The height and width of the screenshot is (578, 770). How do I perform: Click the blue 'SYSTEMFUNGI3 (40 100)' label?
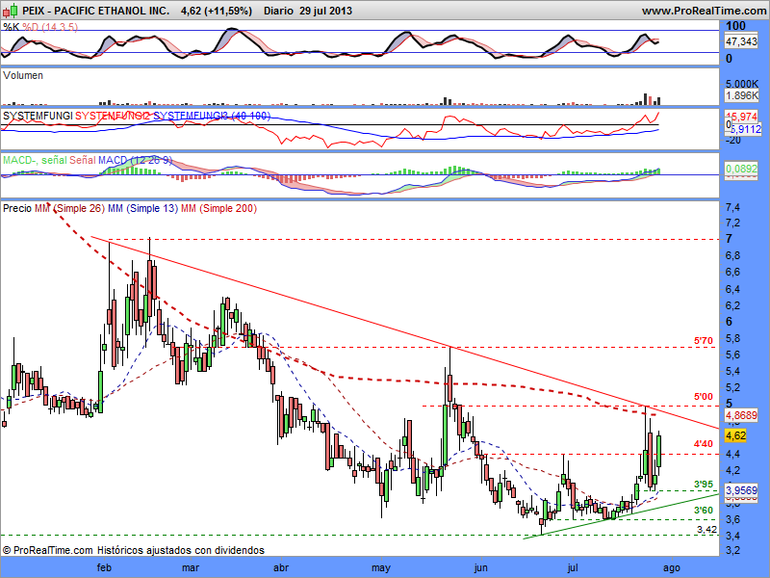click(212, 116)
